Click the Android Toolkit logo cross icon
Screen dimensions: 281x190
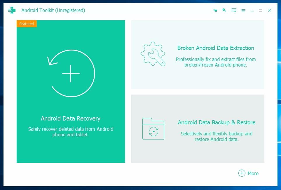point(12,11)
